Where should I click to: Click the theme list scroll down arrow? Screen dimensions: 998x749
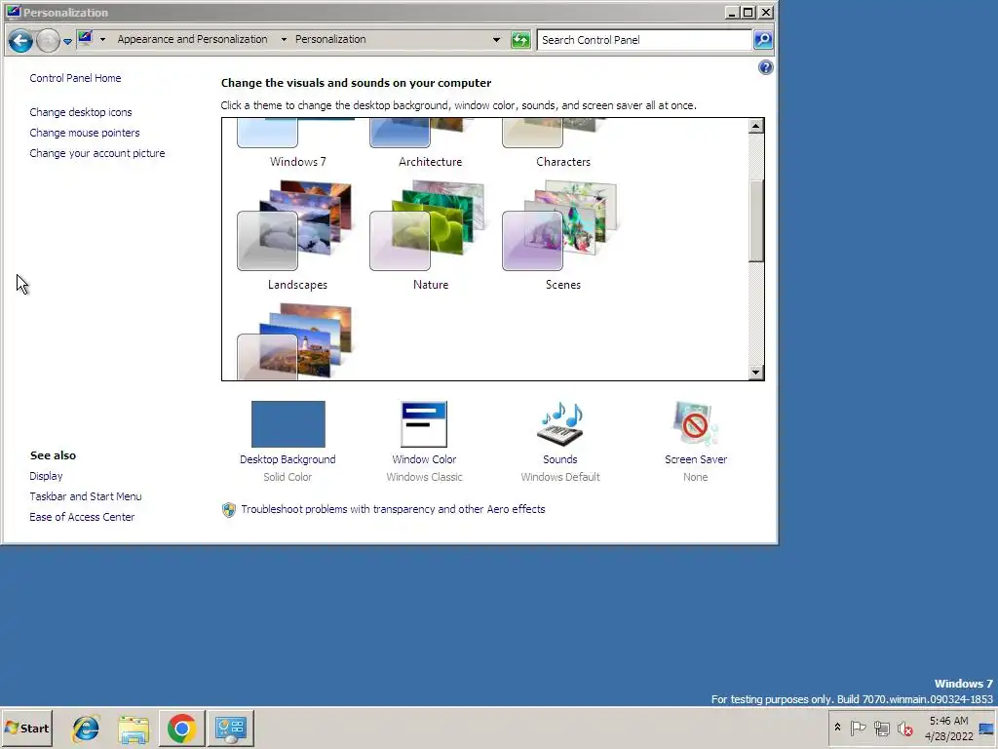click(755, 372)
